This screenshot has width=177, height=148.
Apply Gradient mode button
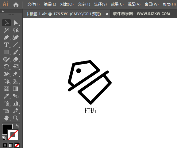point(11,146)
